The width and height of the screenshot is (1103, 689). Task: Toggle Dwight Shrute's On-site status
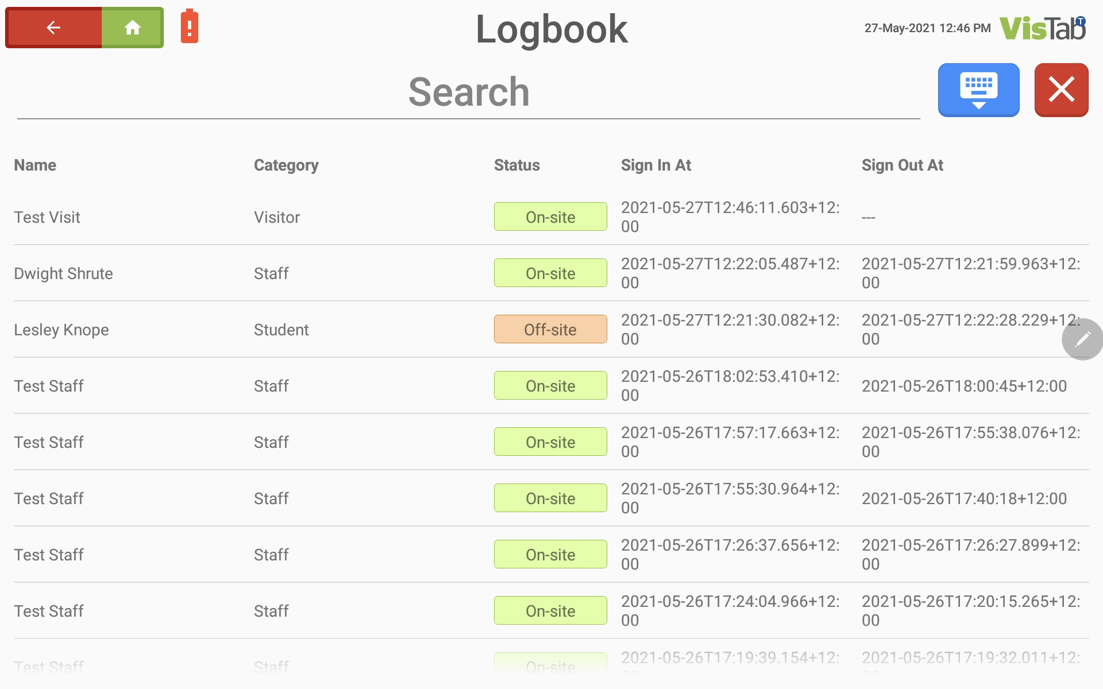550,273
